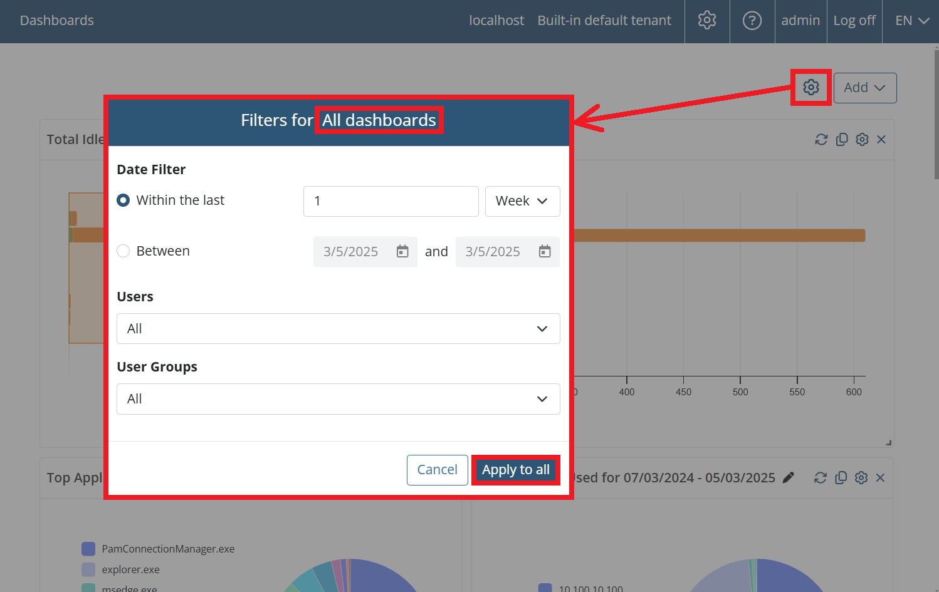939x592 pixels.
Task: Cancel the filters dialog
Action: [x=437, y=470]
